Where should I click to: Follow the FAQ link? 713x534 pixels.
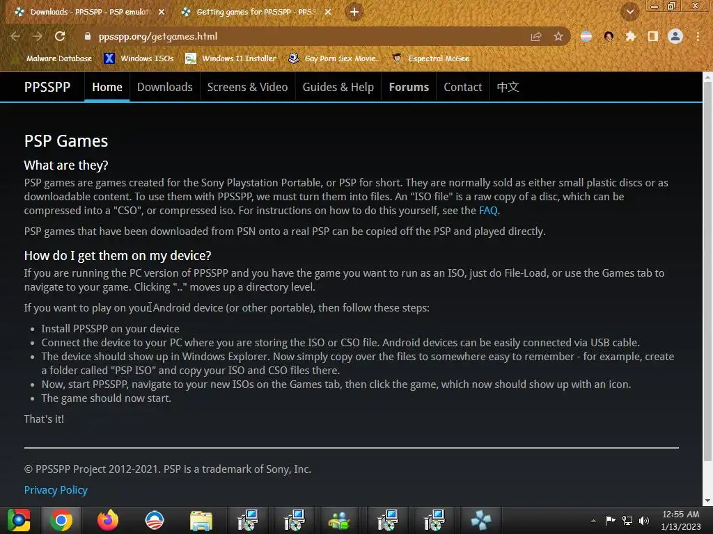click(488, 211)
